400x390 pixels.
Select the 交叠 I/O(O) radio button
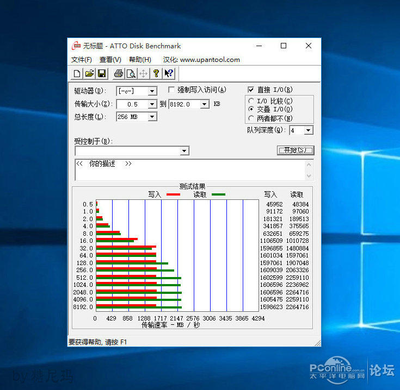pos(251,109)
